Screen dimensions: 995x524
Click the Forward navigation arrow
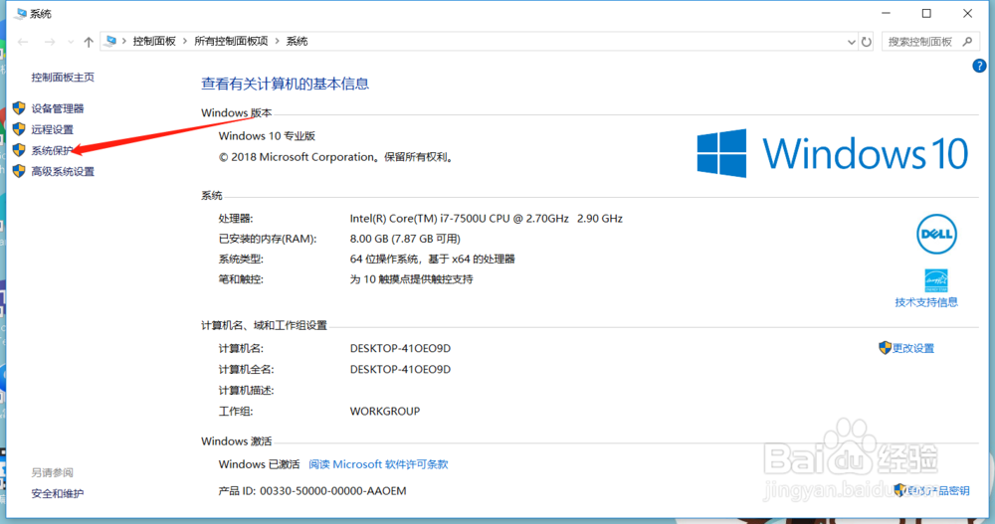(x=49, y=42)
